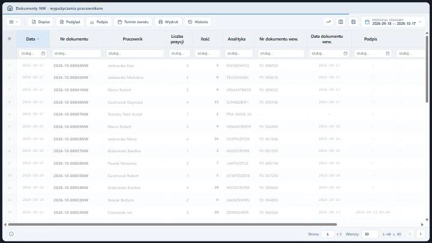Select document 2026-10-00033NW
Viewport: 432px width, 243px height.
tap(71, 200)
